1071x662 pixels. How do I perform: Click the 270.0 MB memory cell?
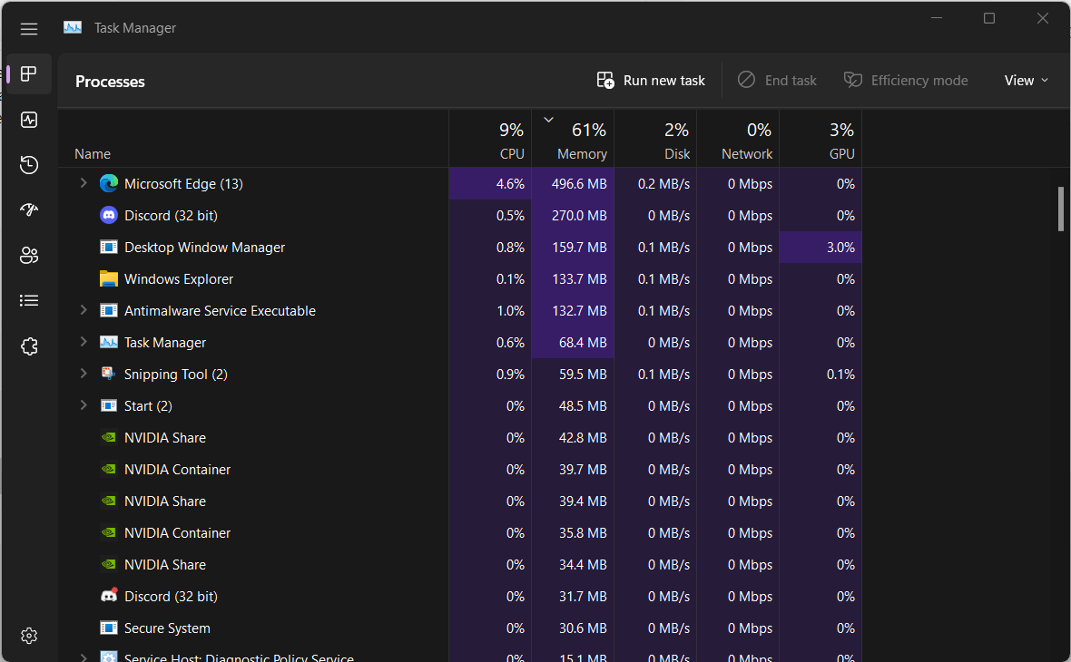573,215
